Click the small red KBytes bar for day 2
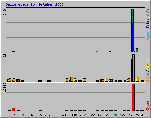 point(14,109)
